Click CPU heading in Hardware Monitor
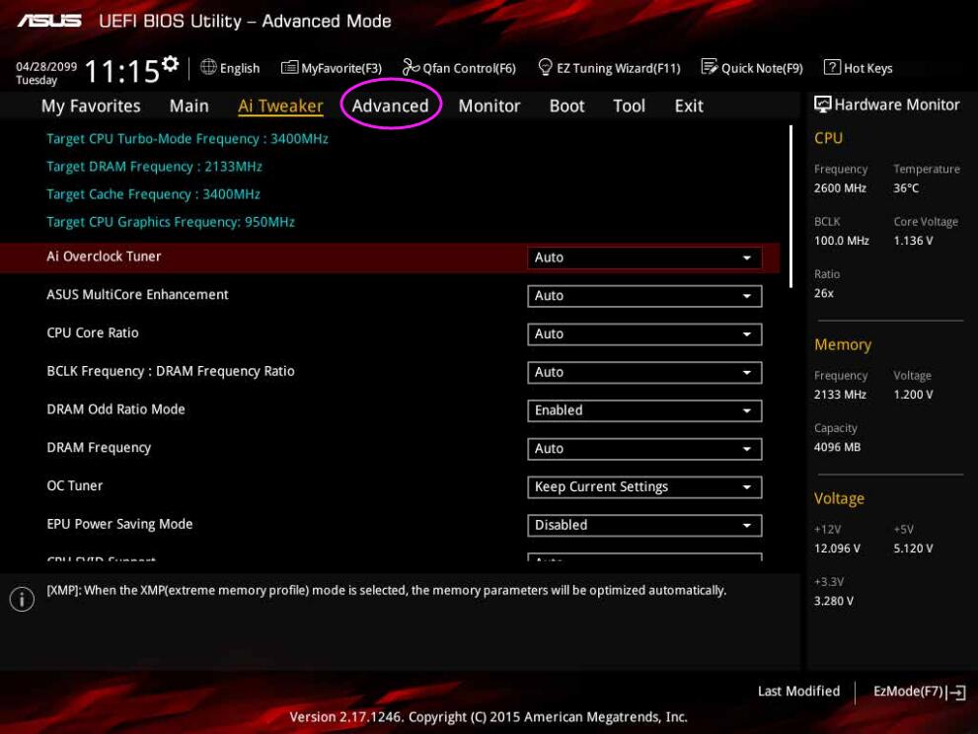Screen dimensions: 978x734 [x=828, y=138]
